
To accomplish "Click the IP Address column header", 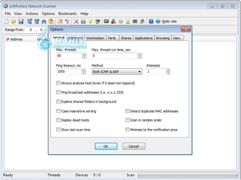I will [x=20, y=39].
